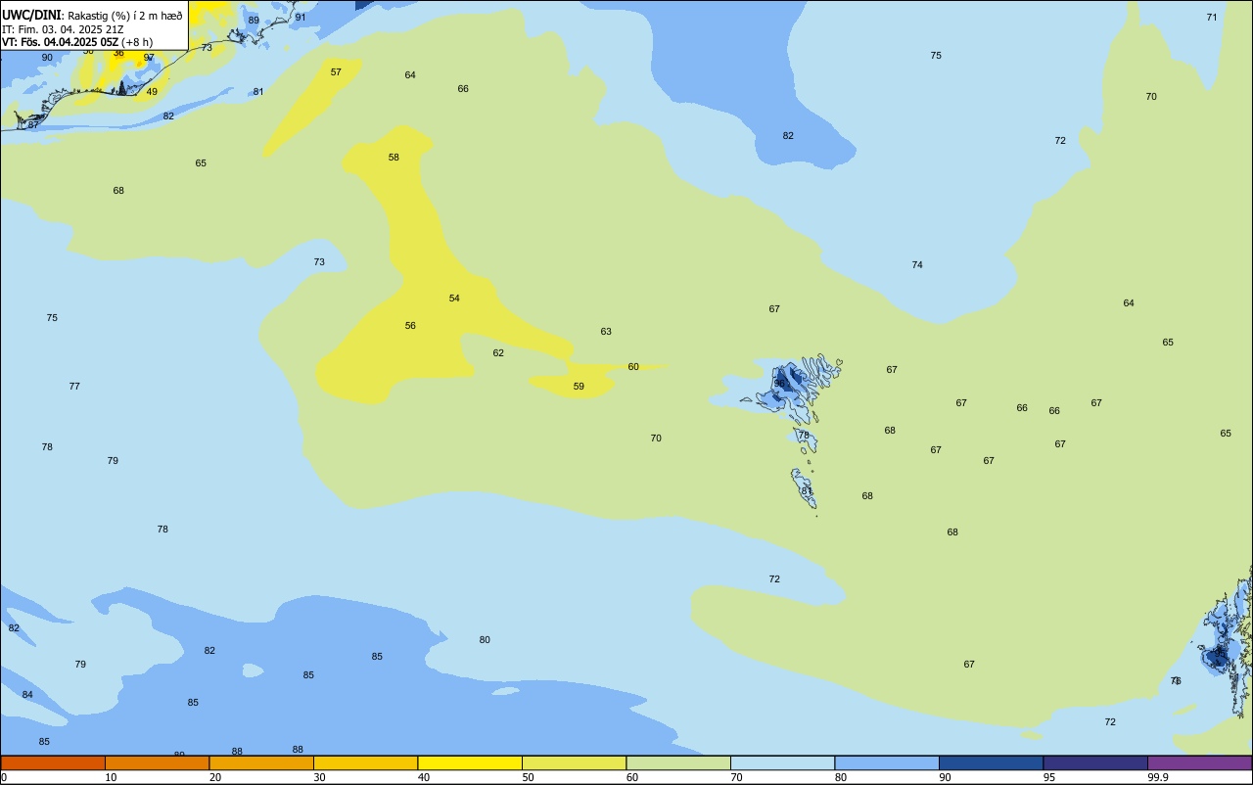1253x785 pixels.
Task: Click the legend tick label 95
Action: click(x=1049, y=777)
